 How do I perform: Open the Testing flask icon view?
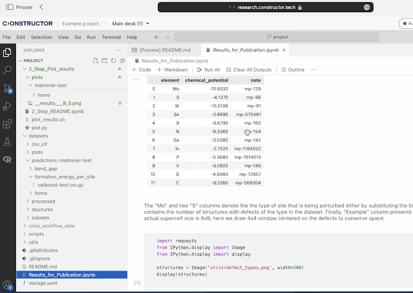point(7,142)
